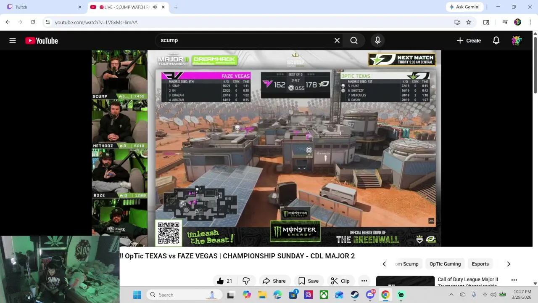Open the YouTube account avatar menu
Image resolution: width=538 pixels, height=303 pixels.
pyautogui.click(x=517, y=40)
